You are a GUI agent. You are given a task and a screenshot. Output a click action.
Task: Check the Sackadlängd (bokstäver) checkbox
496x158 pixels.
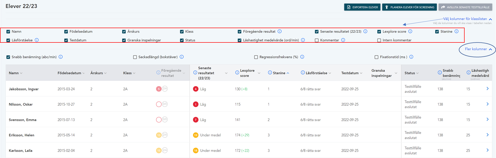point(135,57)
